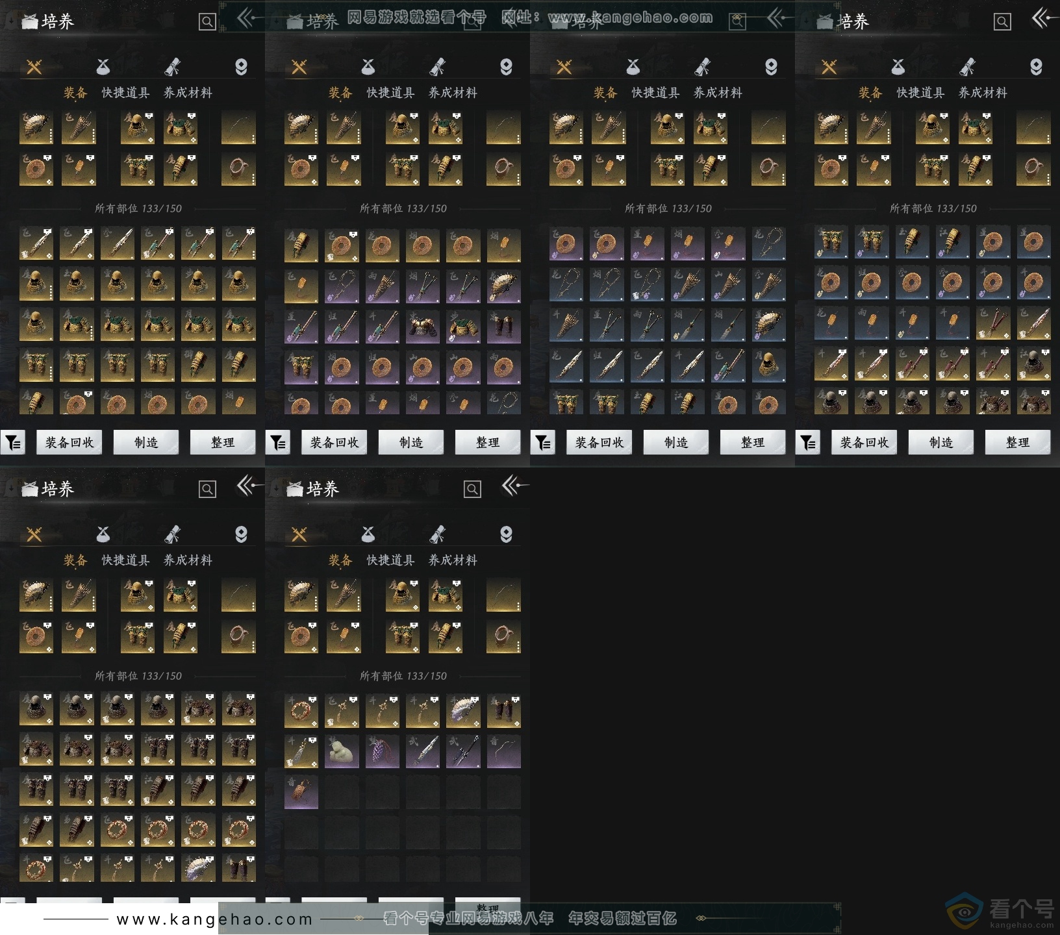Collapse bottom-left panel with double-arrow icon

coord(249,486)
